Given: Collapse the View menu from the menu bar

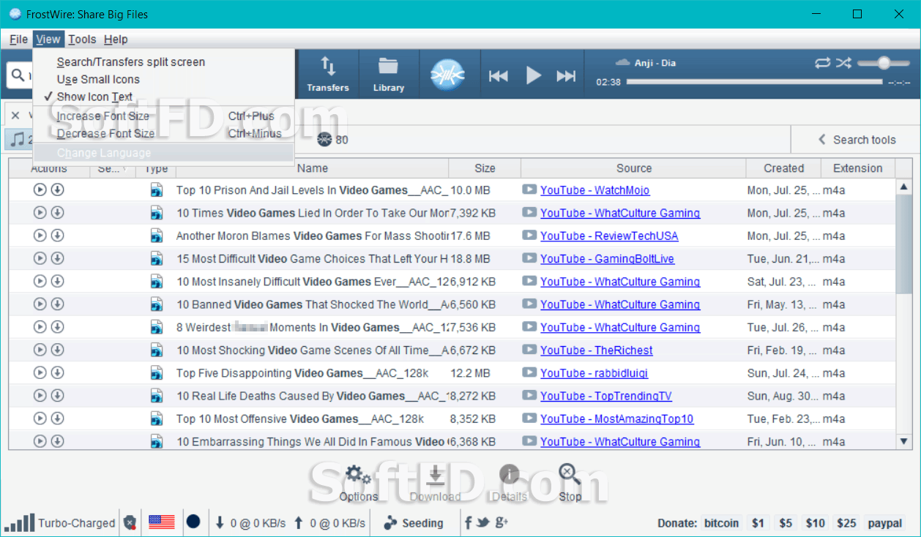Looking at the screenshot, I should click(x=48, y=40).
